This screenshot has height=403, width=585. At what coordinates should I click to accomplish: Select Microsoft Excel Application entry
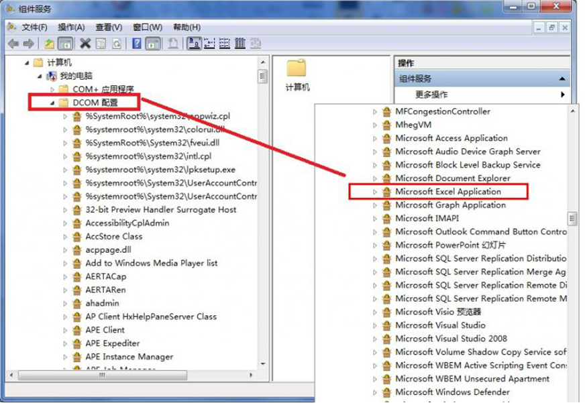click(447, 192)
